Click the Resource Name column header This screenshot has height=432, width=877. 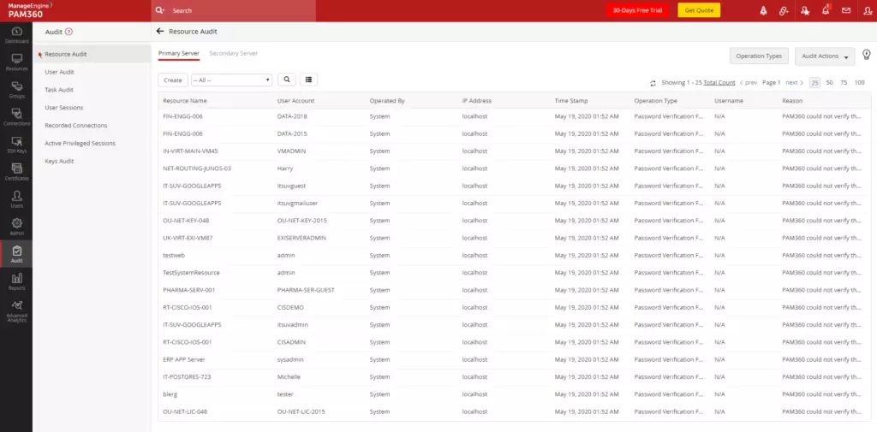tap(185, 101)
